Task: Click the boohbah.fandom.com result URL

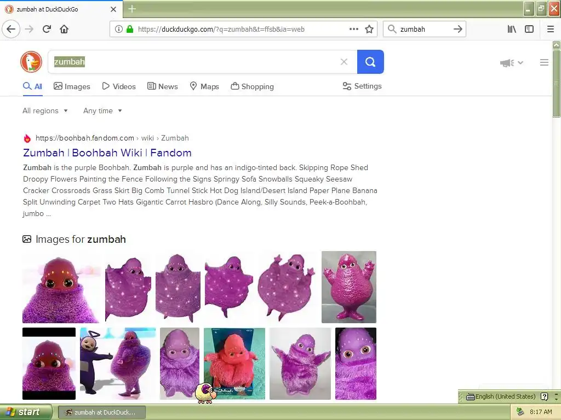Action: click(112, 138)
